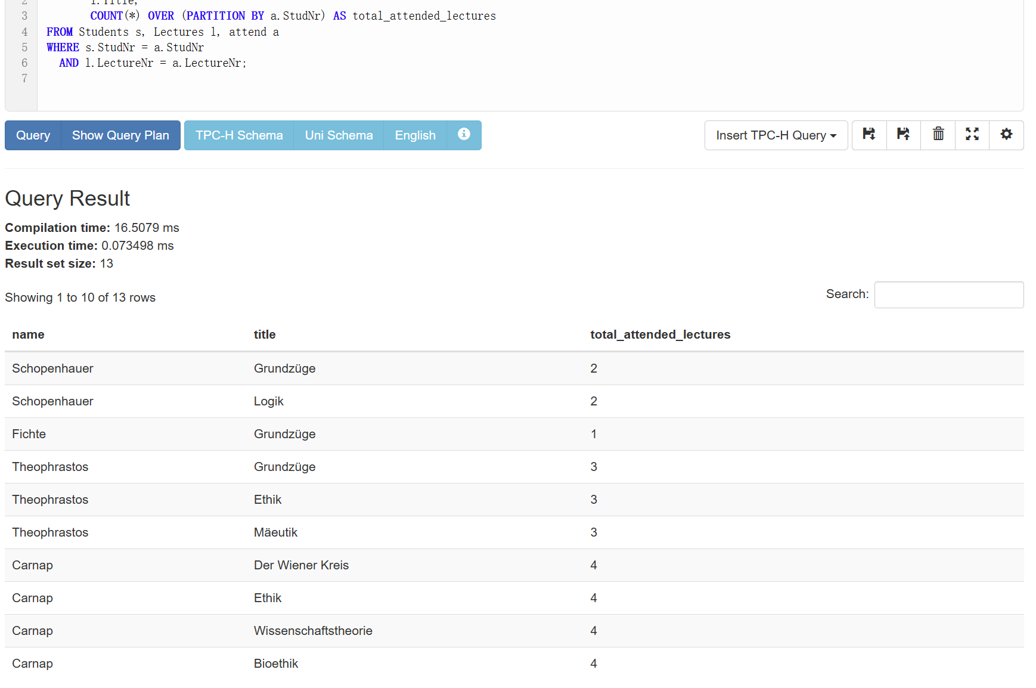The height and width of the screenshot is (688, 1036).
Task: Click the load query icon with up arrow
Action: point(904,135)
